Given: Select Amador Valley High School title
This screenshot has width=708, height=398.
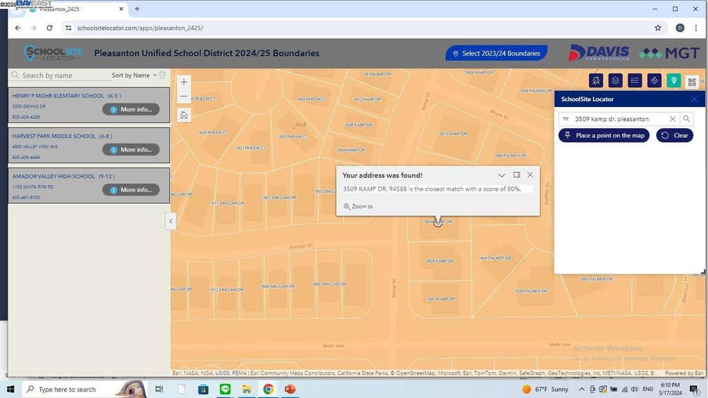Looking at the screenshot, I should tap(63, 176).
